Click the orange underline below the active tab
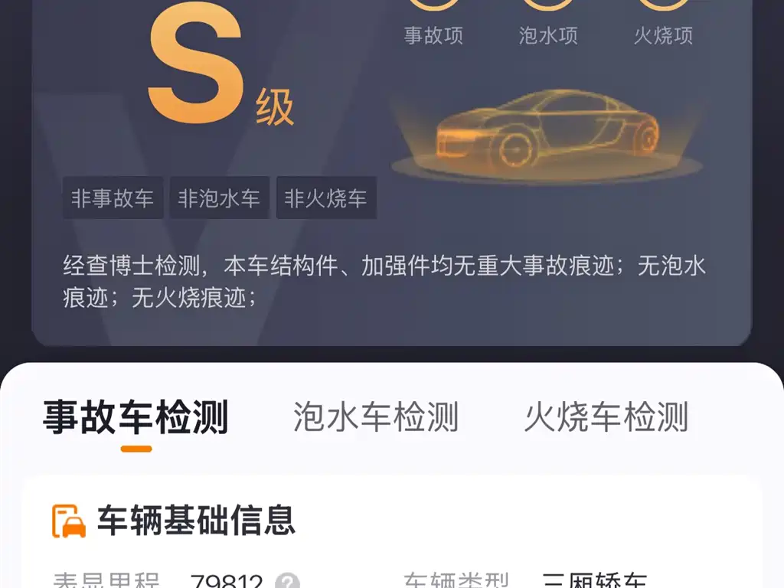The height and width of the screenshot is (588, 784). [136, 449]
